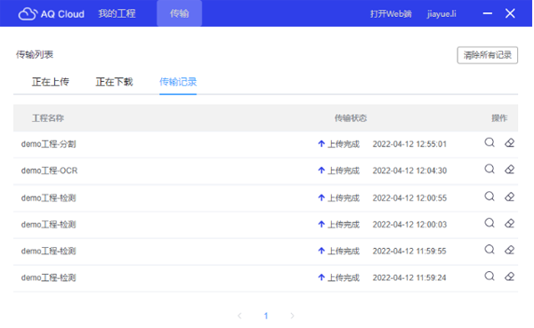The width and height of the screenshot is (534, 328).
Task: Switch to the 正在上传 tab
Action: [x=51, y=82]
